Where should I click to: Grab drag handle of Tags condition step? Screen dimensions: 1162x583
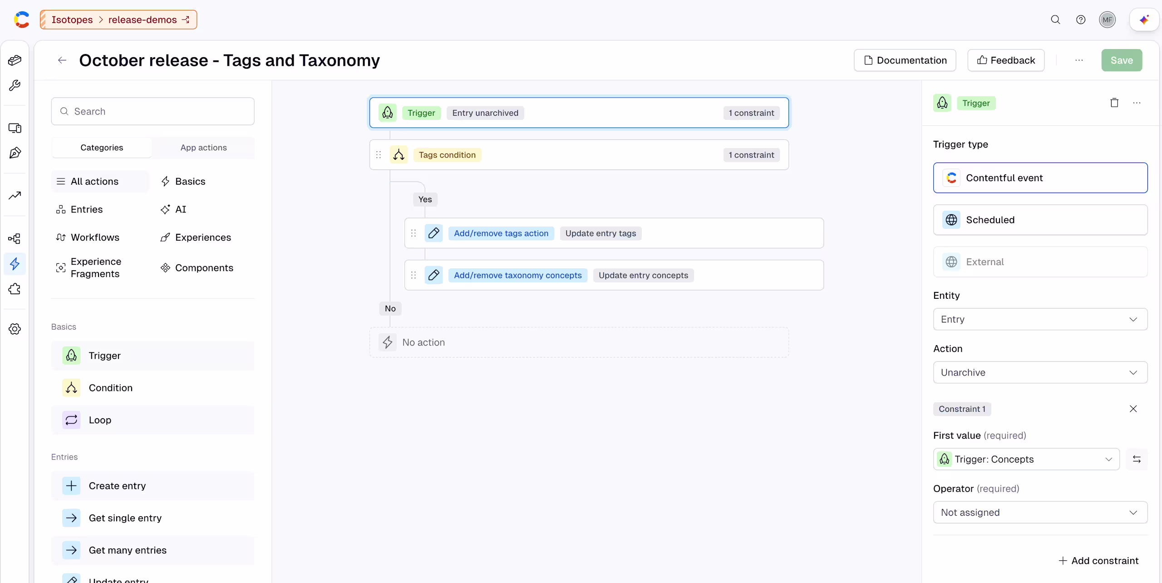(379, 155)
